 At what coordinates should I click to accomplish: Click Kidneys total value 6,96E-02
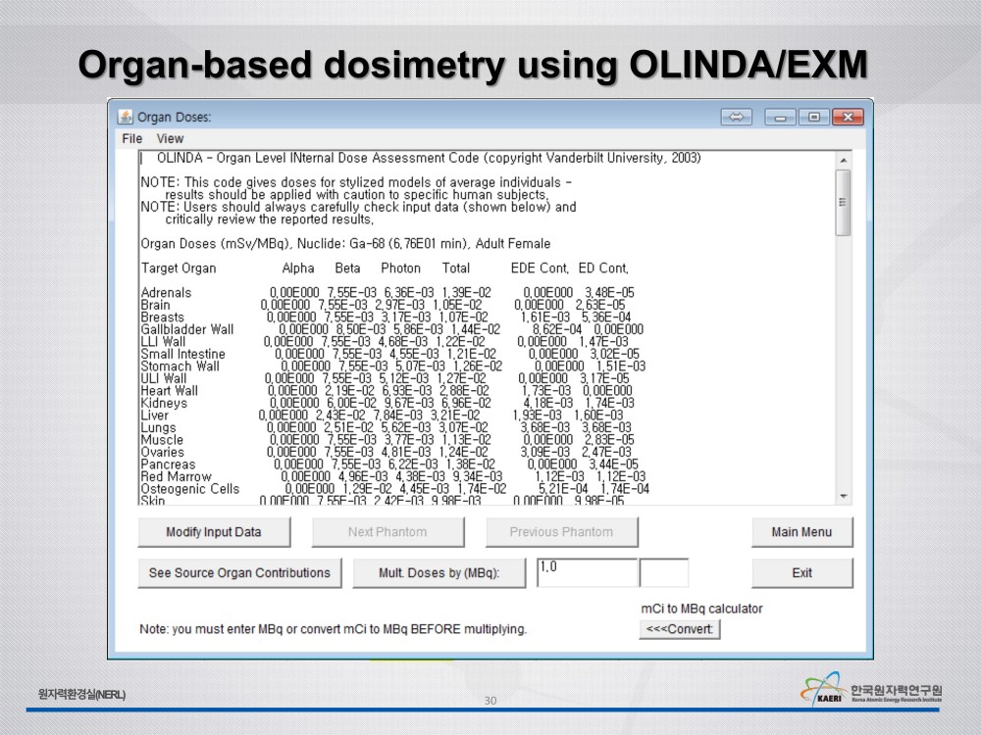466,403
